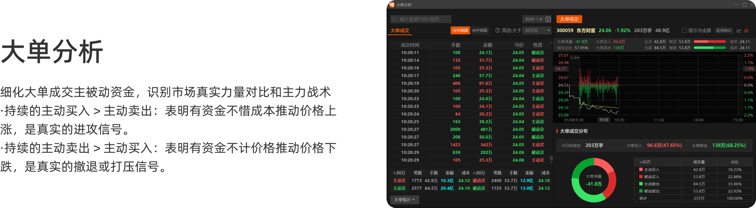The width and height of the screenshot is (756, 208).
Task: Select the 大单成交 tab in left panel
Action: (400, 30)
